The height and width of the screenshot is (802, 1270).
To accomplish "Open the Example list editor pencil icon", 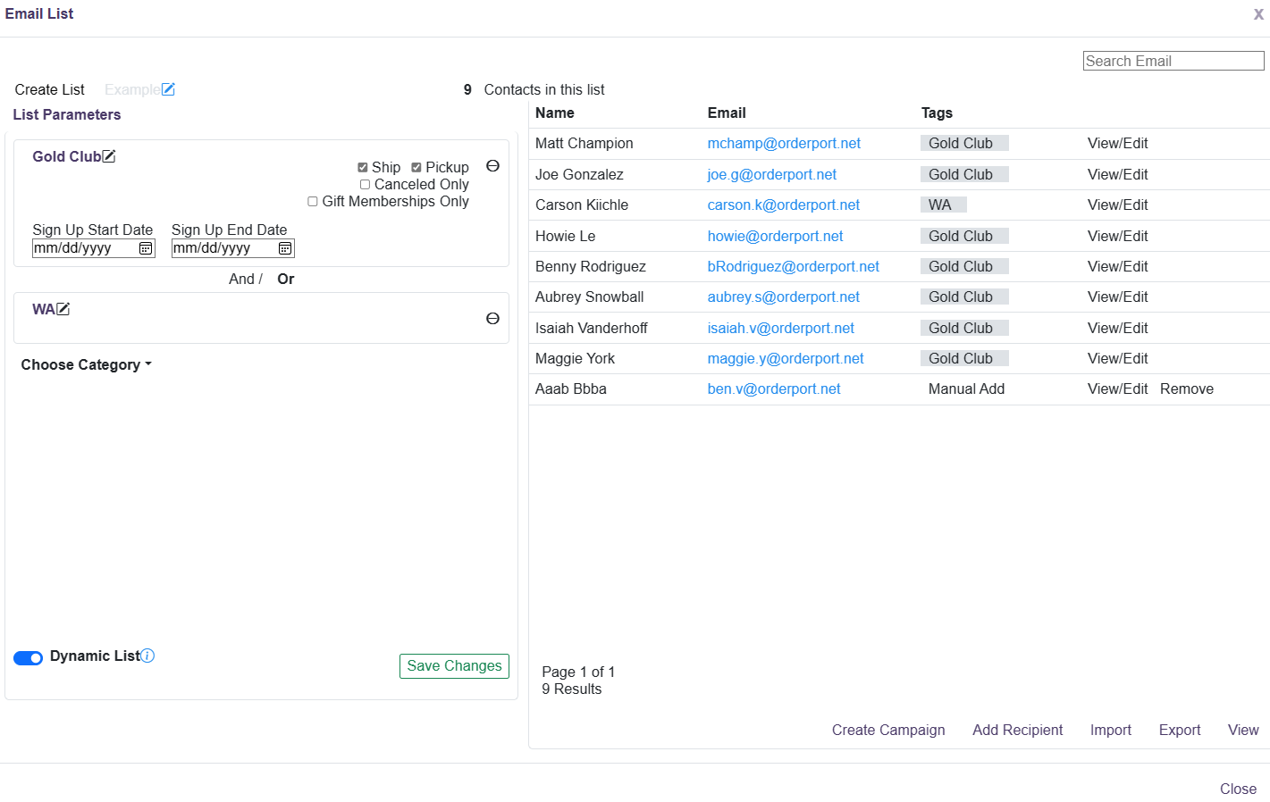I will 169,88.
